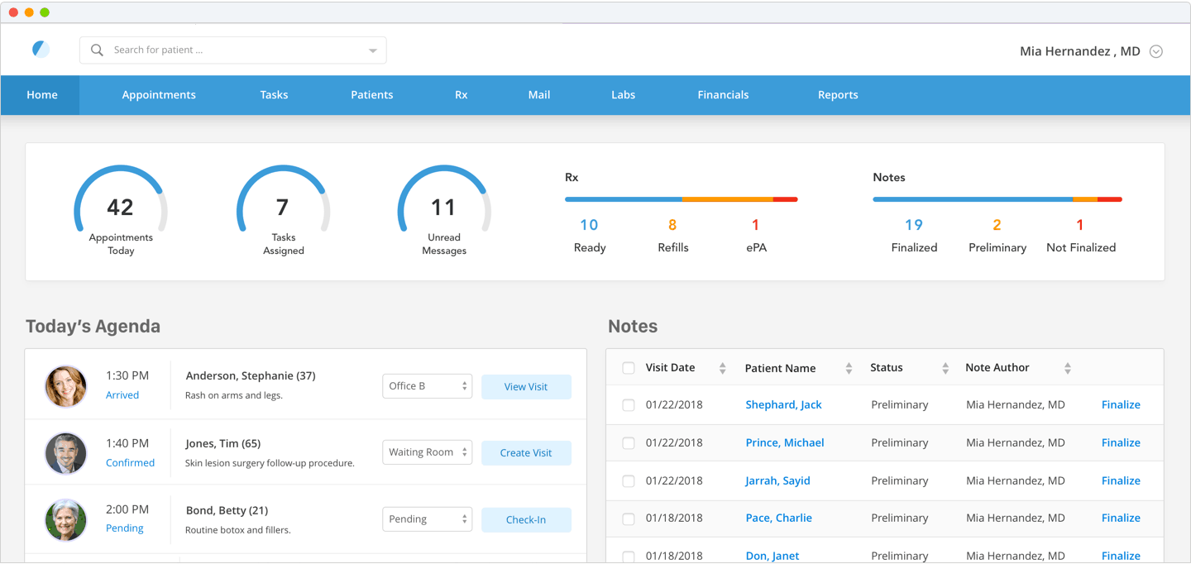Screen dimensions: 1191x564
Task: Open the Waiting Room location dropdown
Action: click(427, 452)
